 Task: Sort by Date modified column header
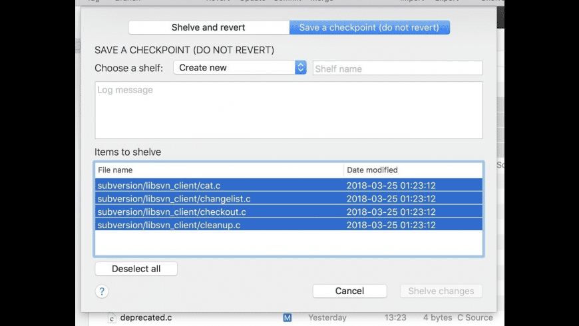pos(413,170)
